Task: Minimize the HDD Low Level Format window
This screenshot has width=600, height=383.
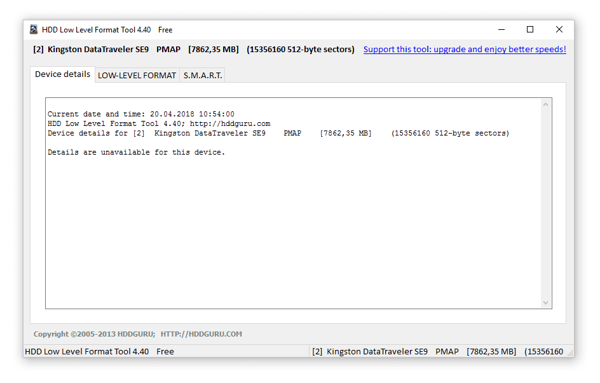Action: 501,29
